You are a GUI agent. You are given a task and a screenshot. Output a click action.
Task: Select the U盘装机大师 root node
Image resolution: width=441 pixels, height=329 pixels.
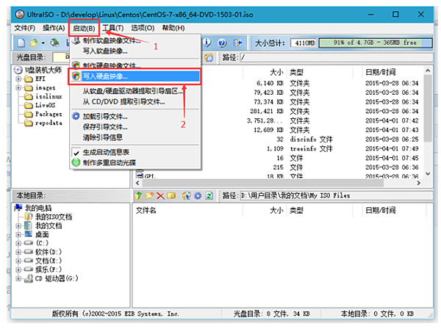coord(43,70)
